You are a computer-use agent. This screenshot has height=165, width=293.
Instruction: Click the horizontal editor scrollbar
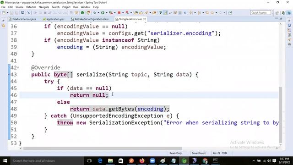(x=103, y=148)
